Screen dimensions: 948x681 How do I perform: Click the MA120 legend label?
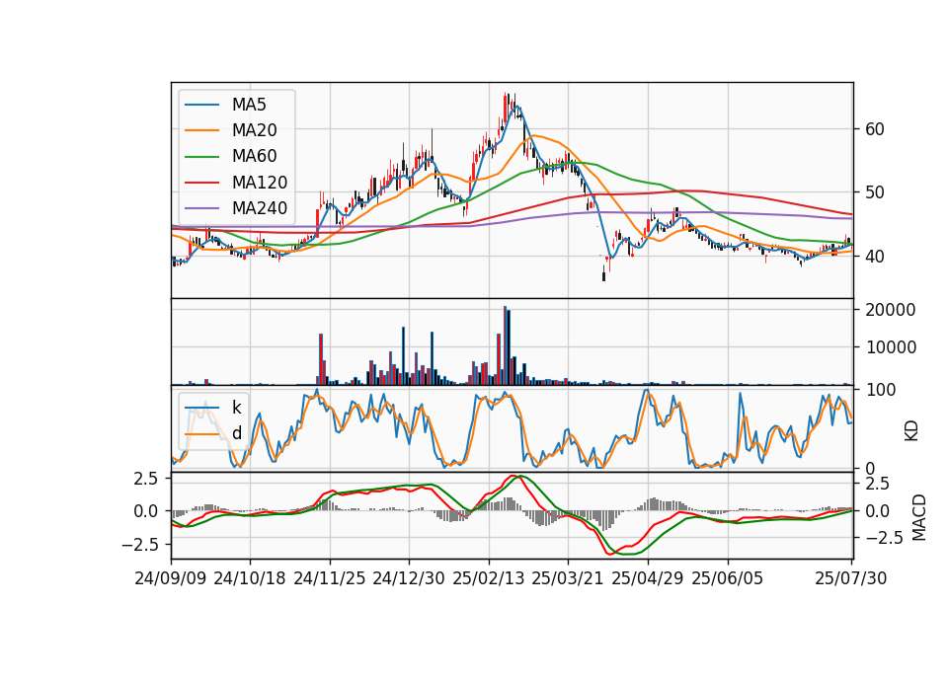point(260,183)
